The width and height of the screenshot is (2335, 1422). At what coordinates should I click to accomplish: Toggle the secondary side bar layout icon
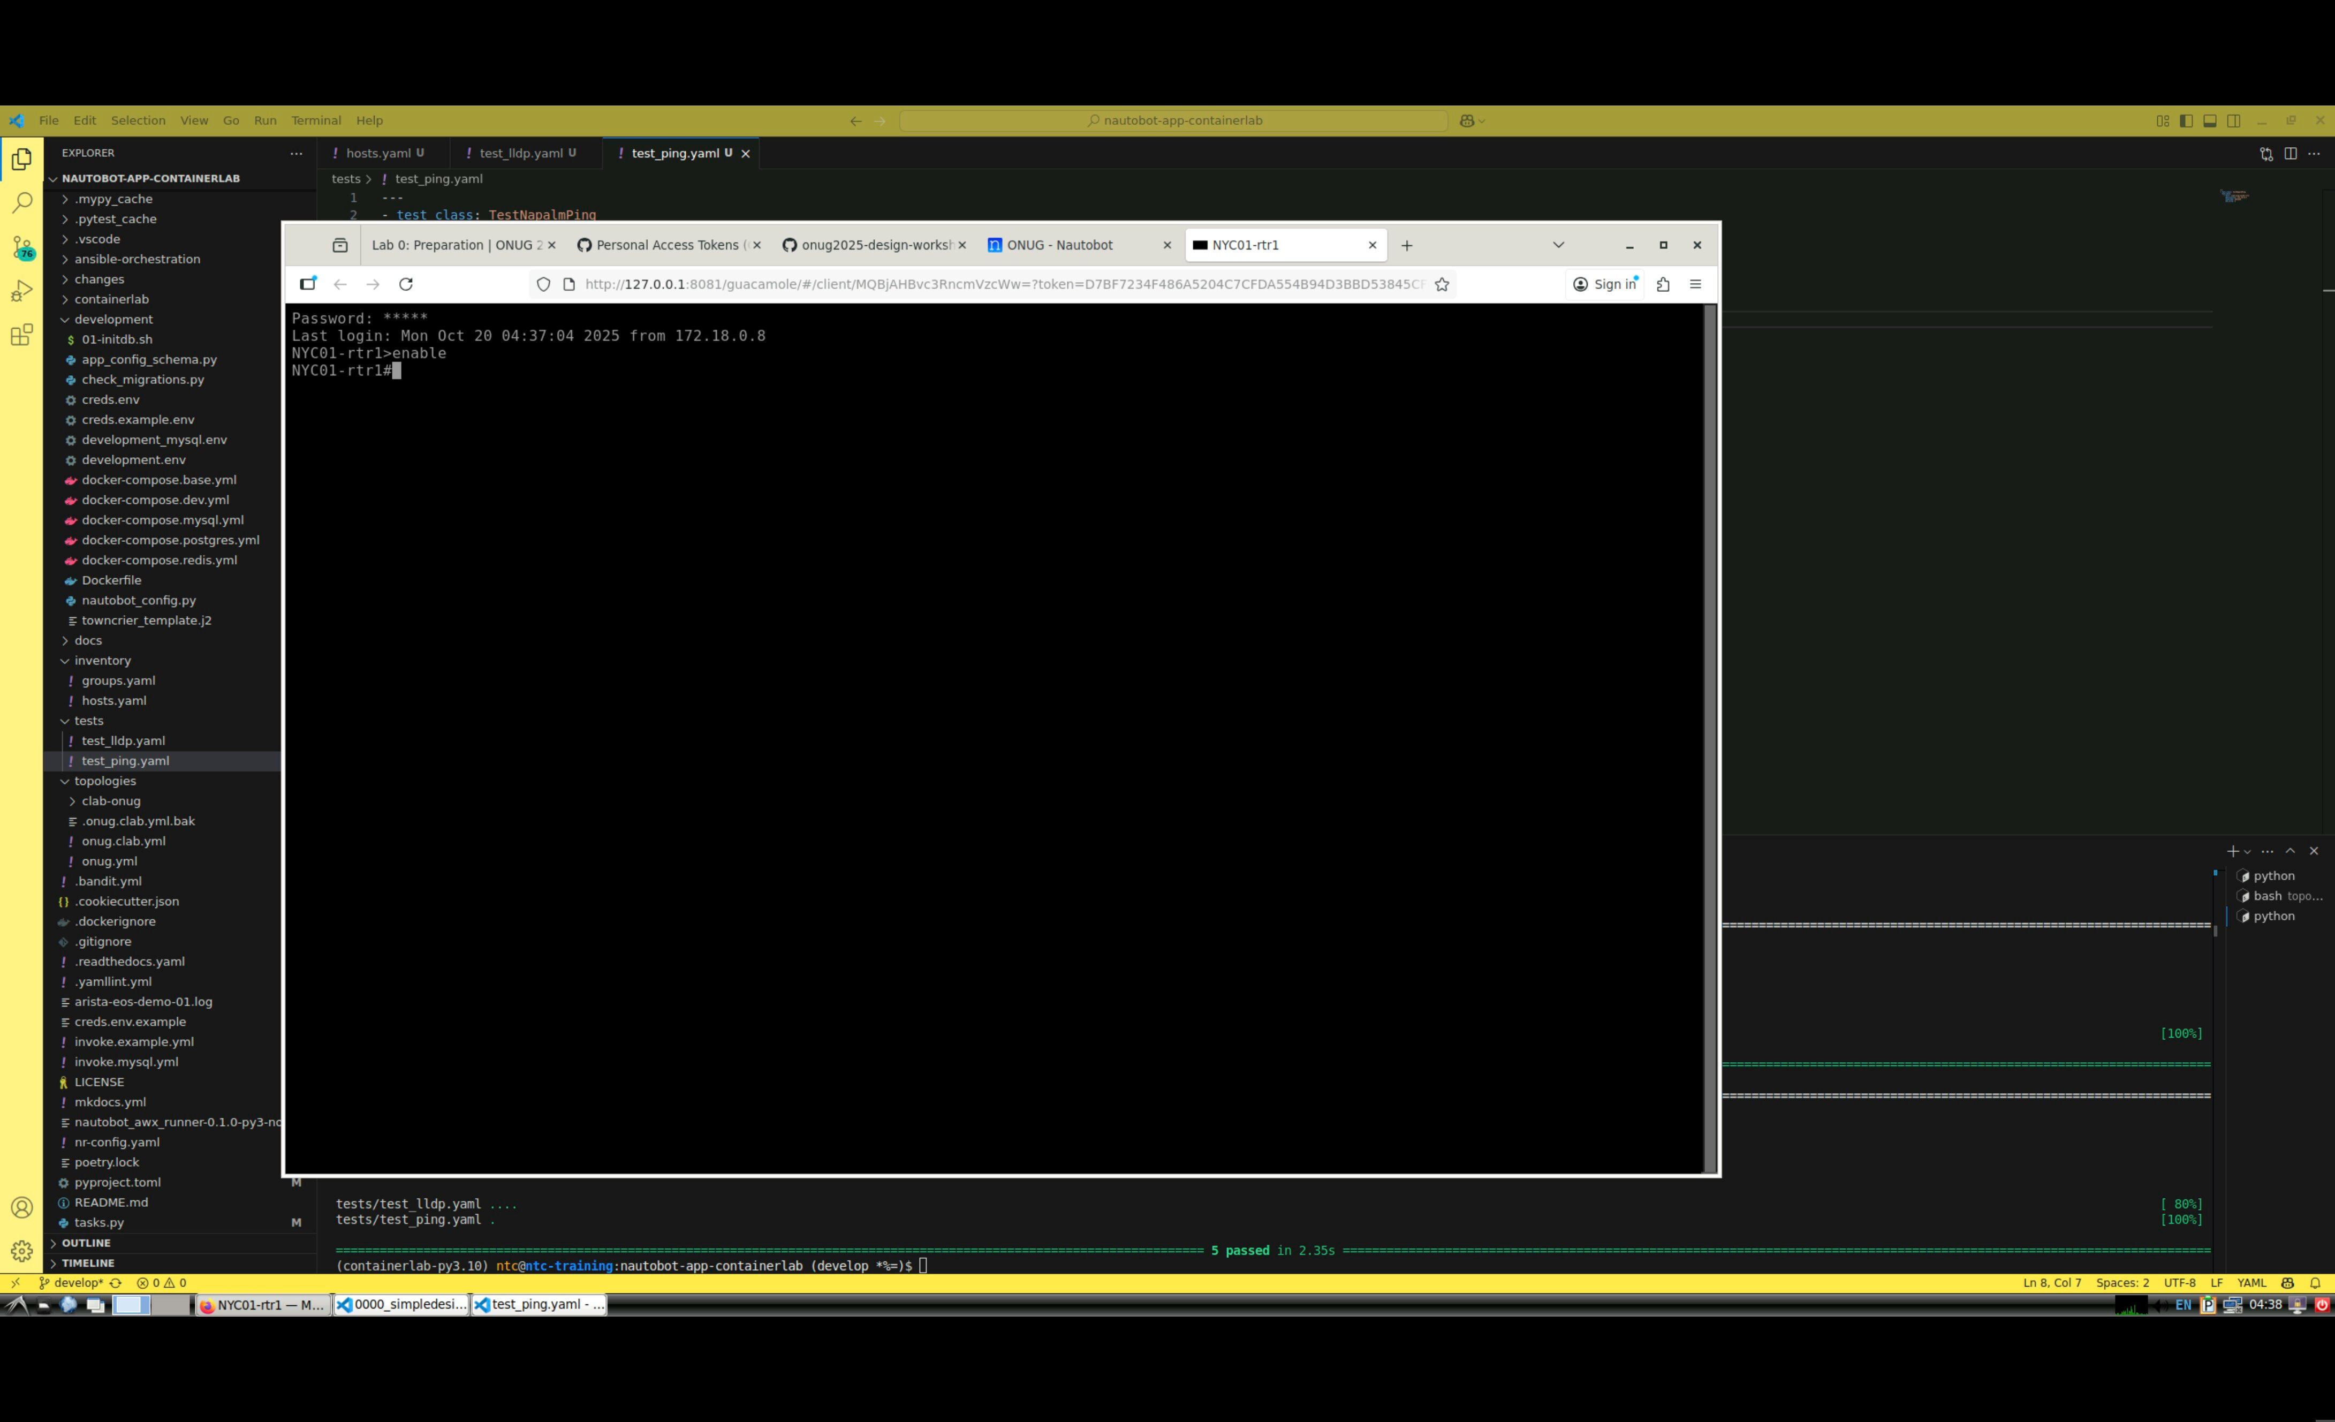[x=2234, y=120]
